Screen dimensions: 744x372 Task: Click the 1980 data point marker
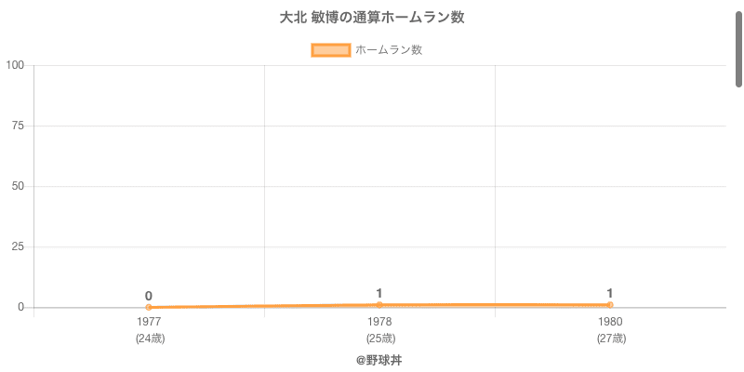coord(610,305)
